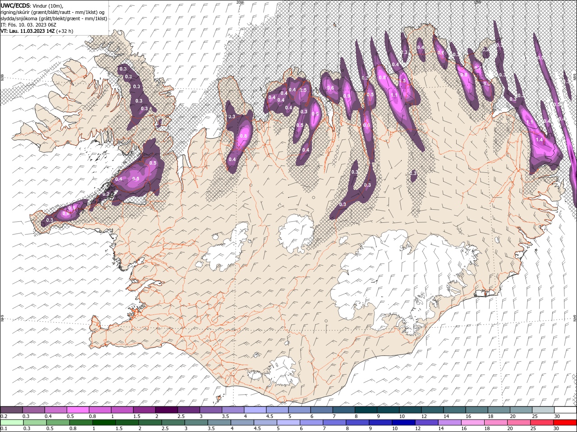Select deep blue lower legend swatch 10–12

403,423
